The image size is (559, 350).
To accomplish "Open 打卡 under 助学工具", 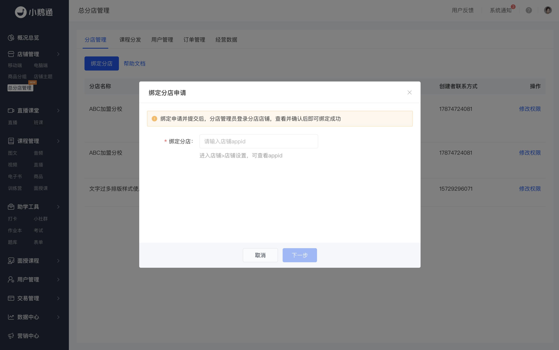I will (13, 219).
